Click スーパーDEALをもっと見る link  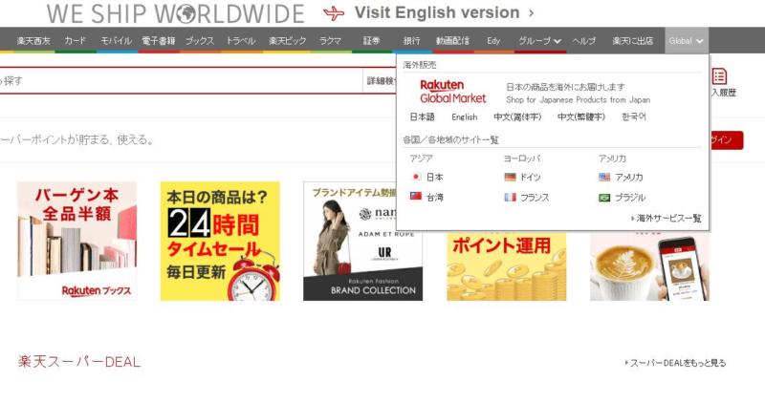tap(676, 363)
